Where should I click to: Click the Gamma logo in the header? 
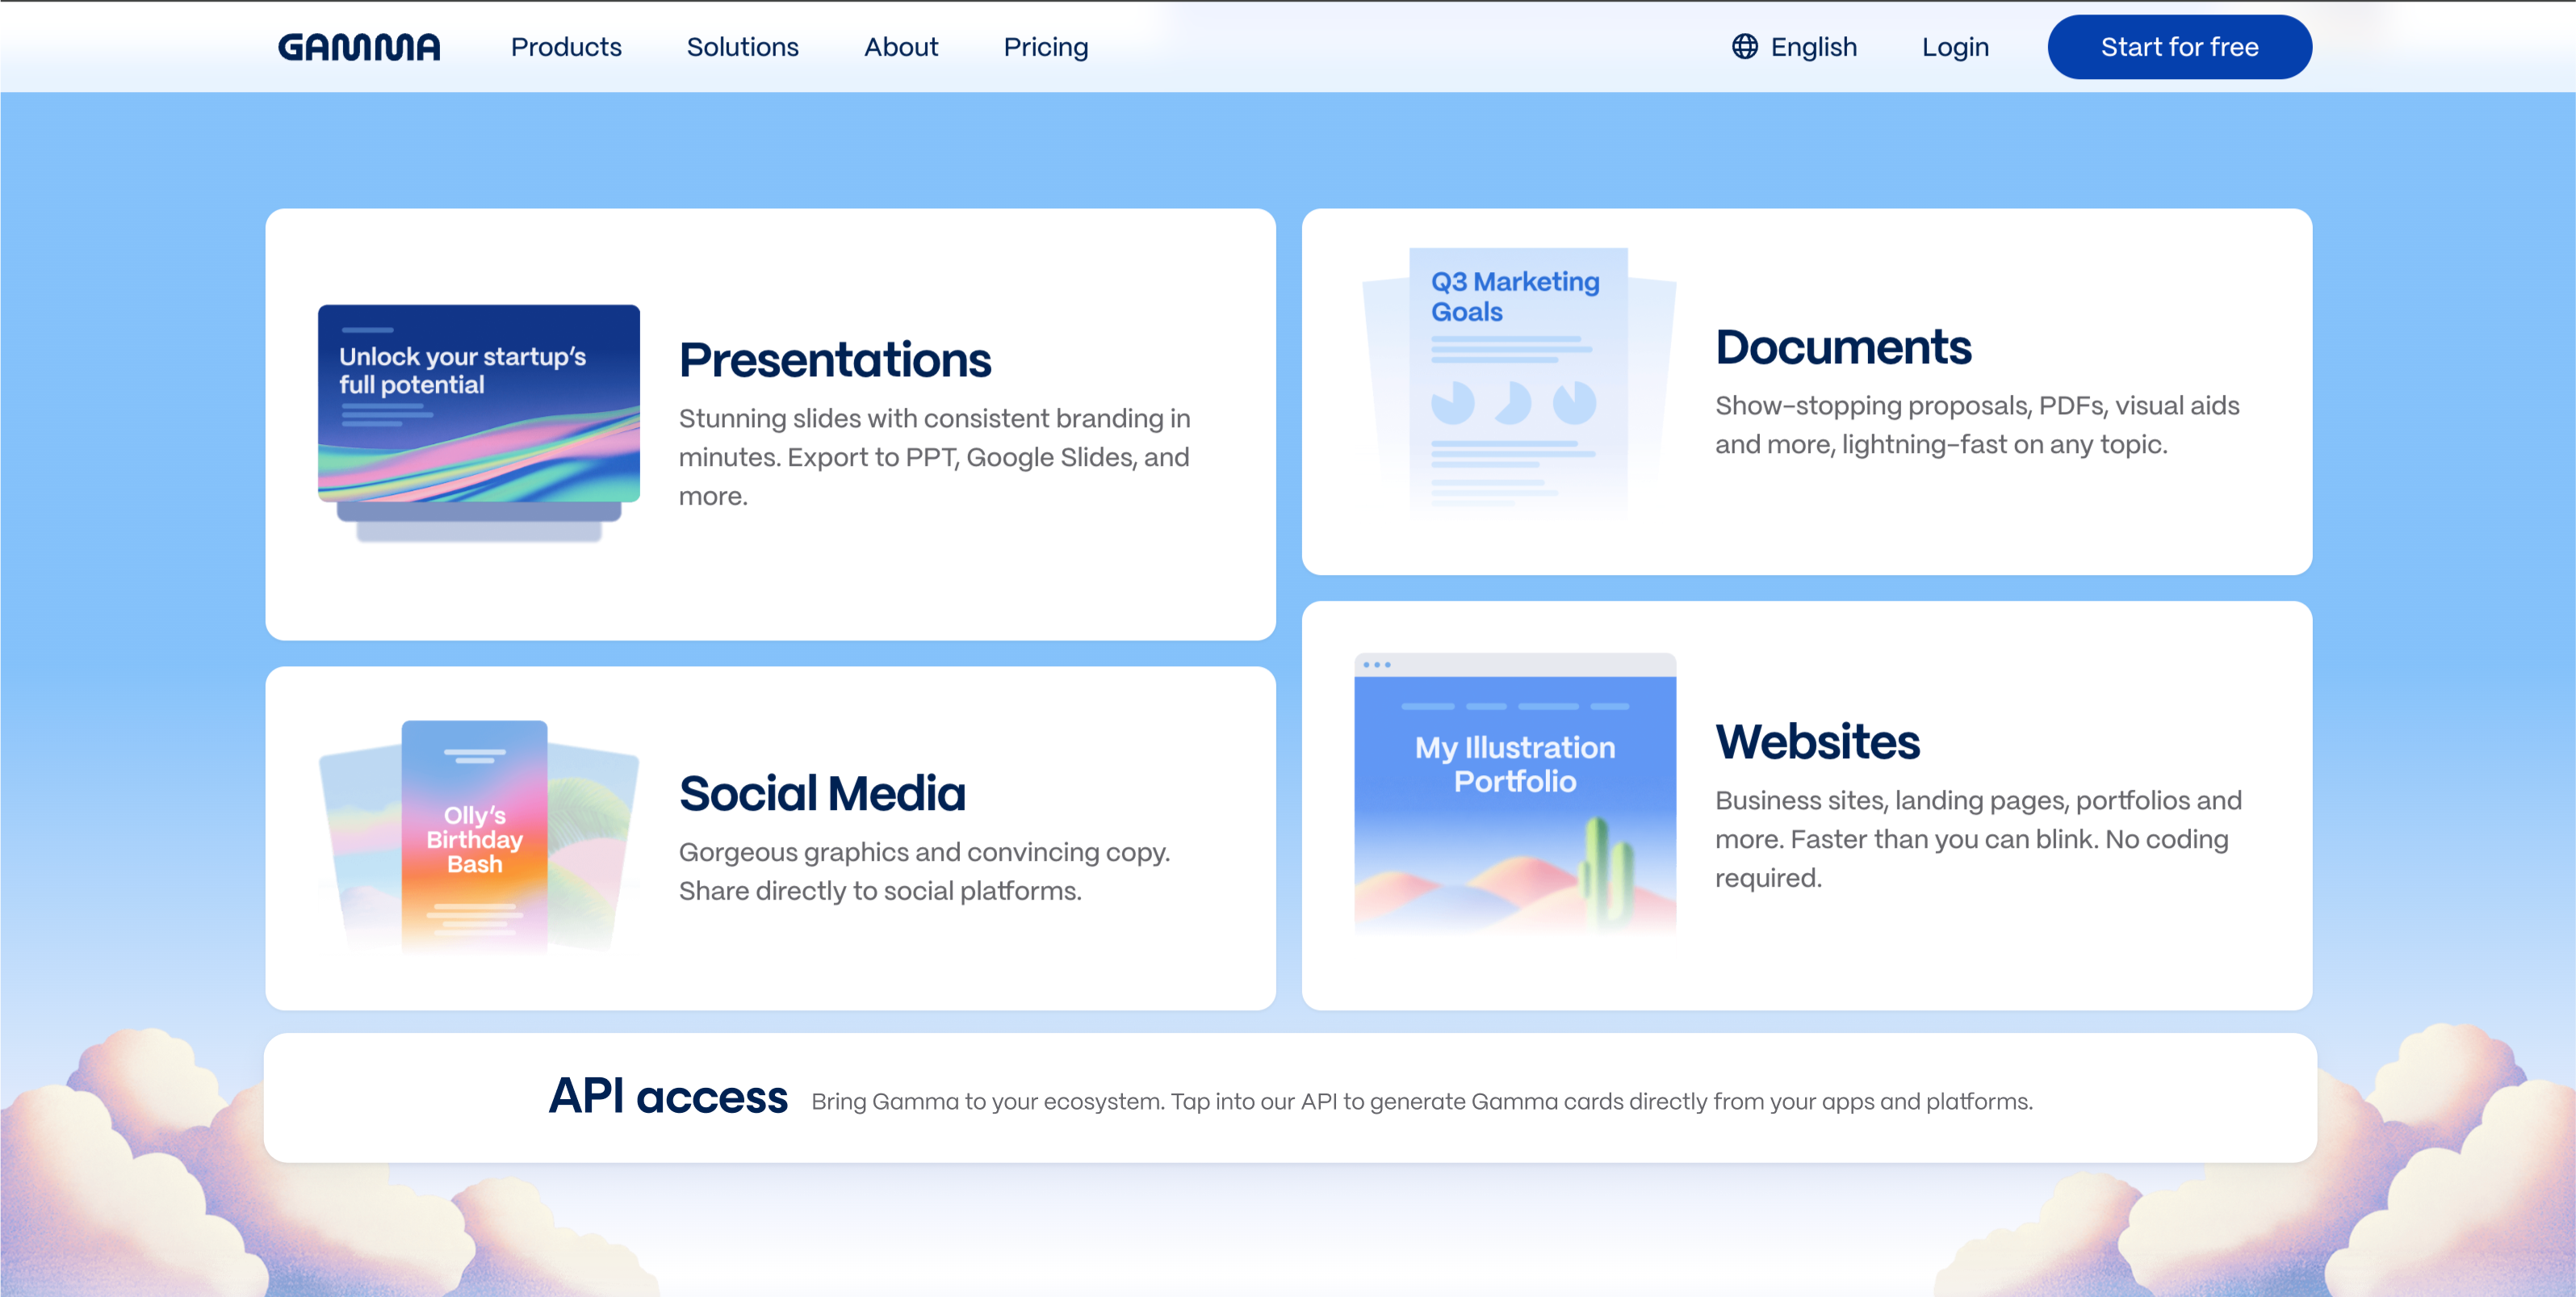359,46
